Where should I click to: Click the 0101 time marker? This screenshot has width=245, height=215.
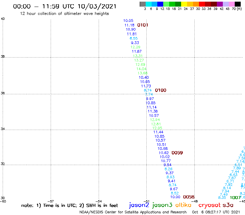point(143,25)
